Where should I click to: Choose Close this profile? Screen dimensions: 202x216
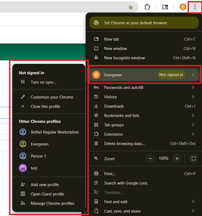tap(49, 107)
